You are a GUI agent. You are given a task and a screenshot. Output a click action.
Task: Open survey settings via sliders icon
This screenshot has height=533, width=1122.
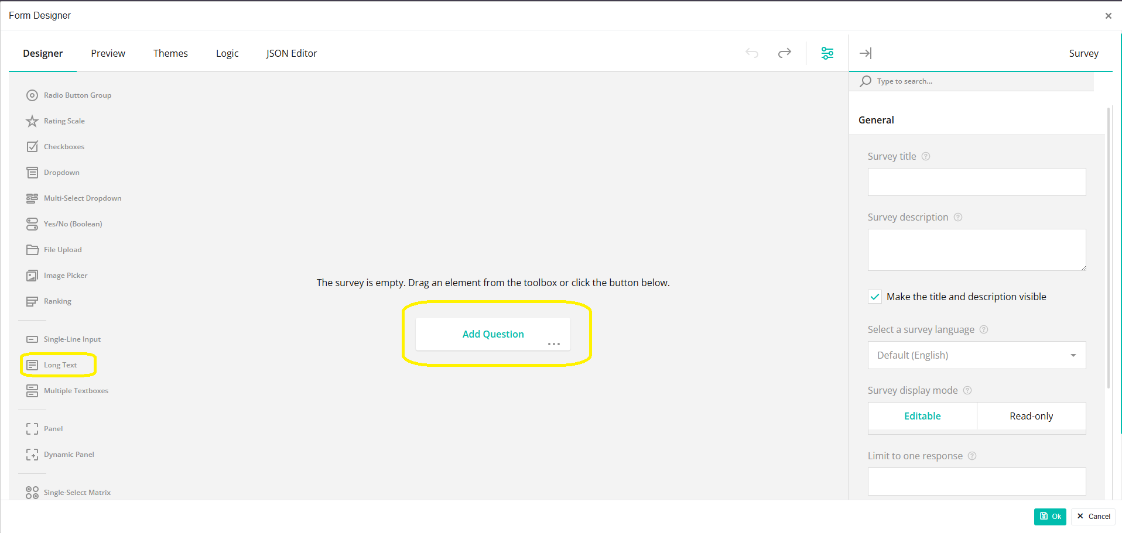827,53
